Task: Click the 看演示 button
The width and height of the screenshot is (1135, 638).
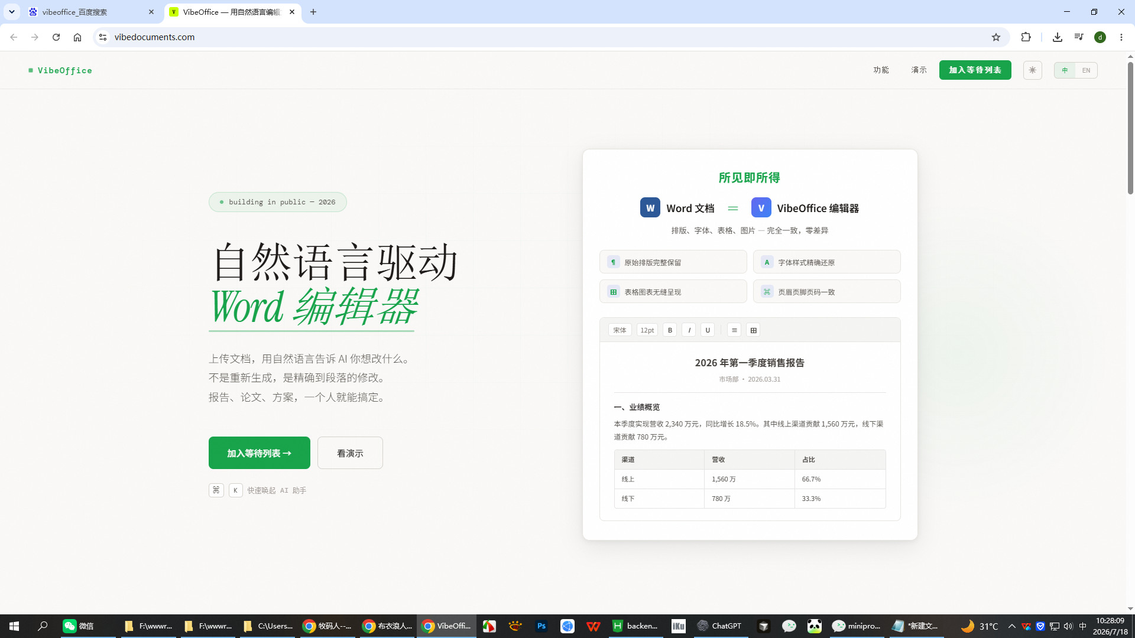Action: [350, 453]
